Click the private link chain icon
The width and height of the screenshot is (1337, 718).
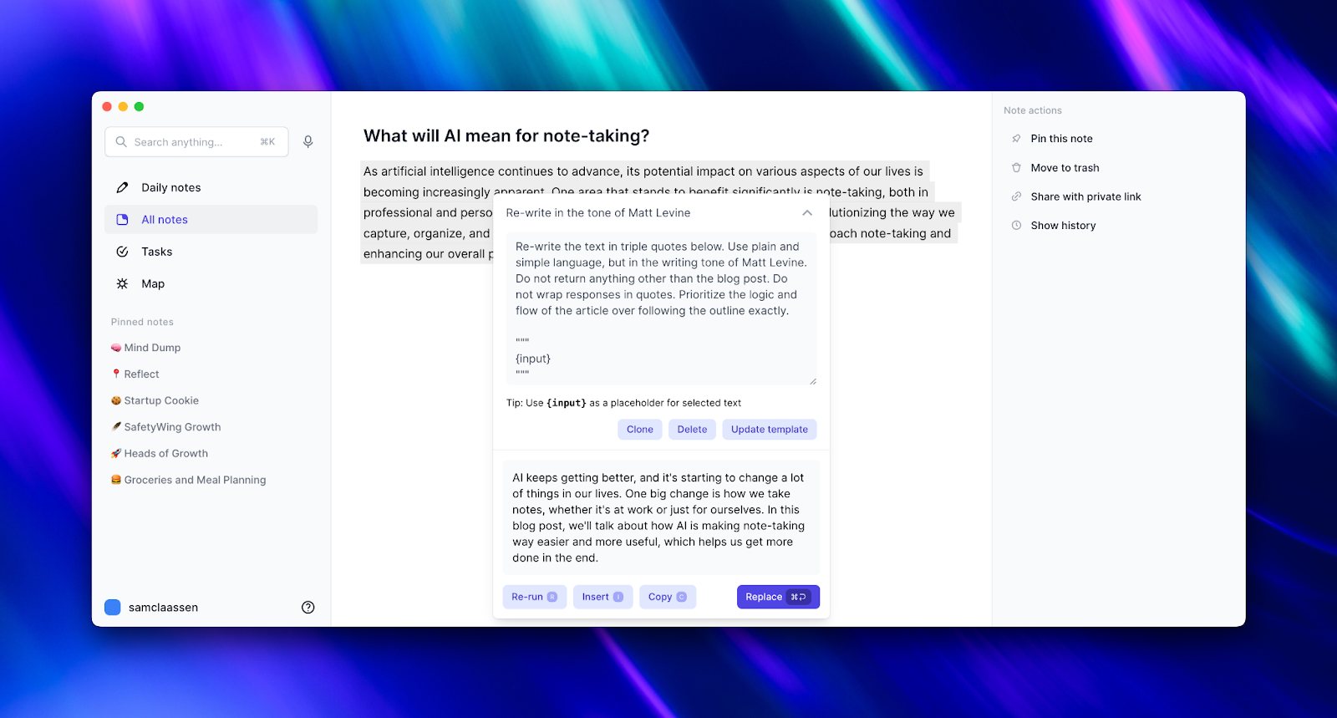pos(1016,196)
